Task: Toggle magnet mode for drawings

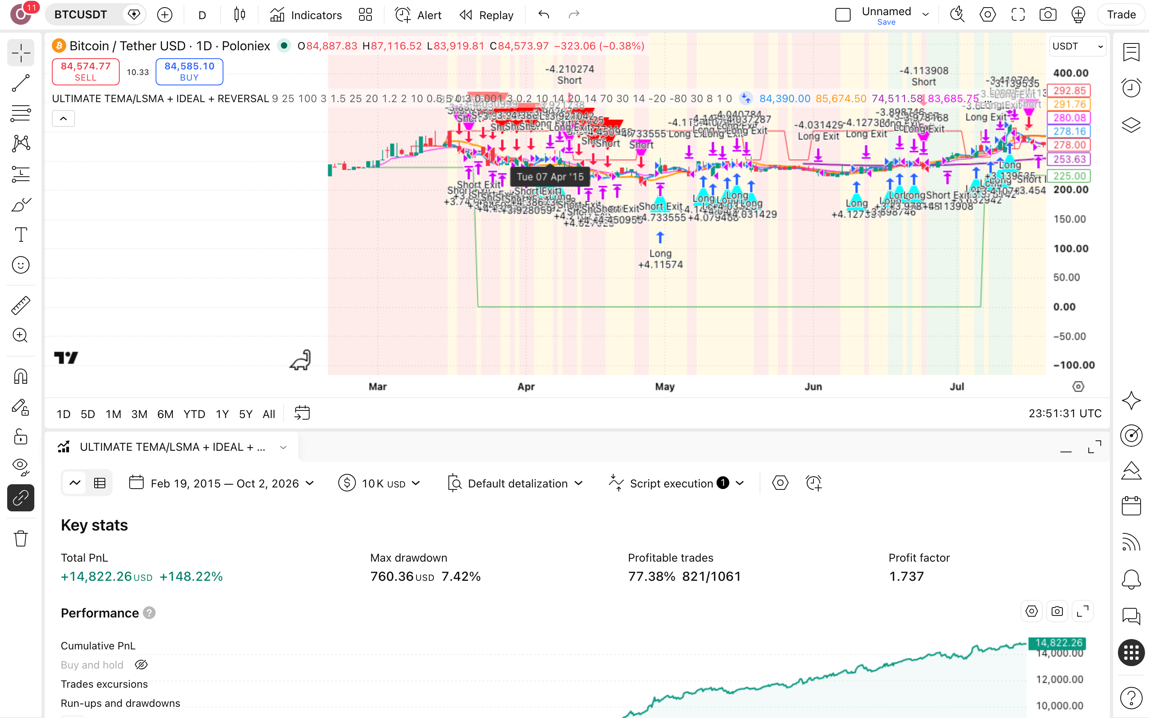Action: [21, 377]
